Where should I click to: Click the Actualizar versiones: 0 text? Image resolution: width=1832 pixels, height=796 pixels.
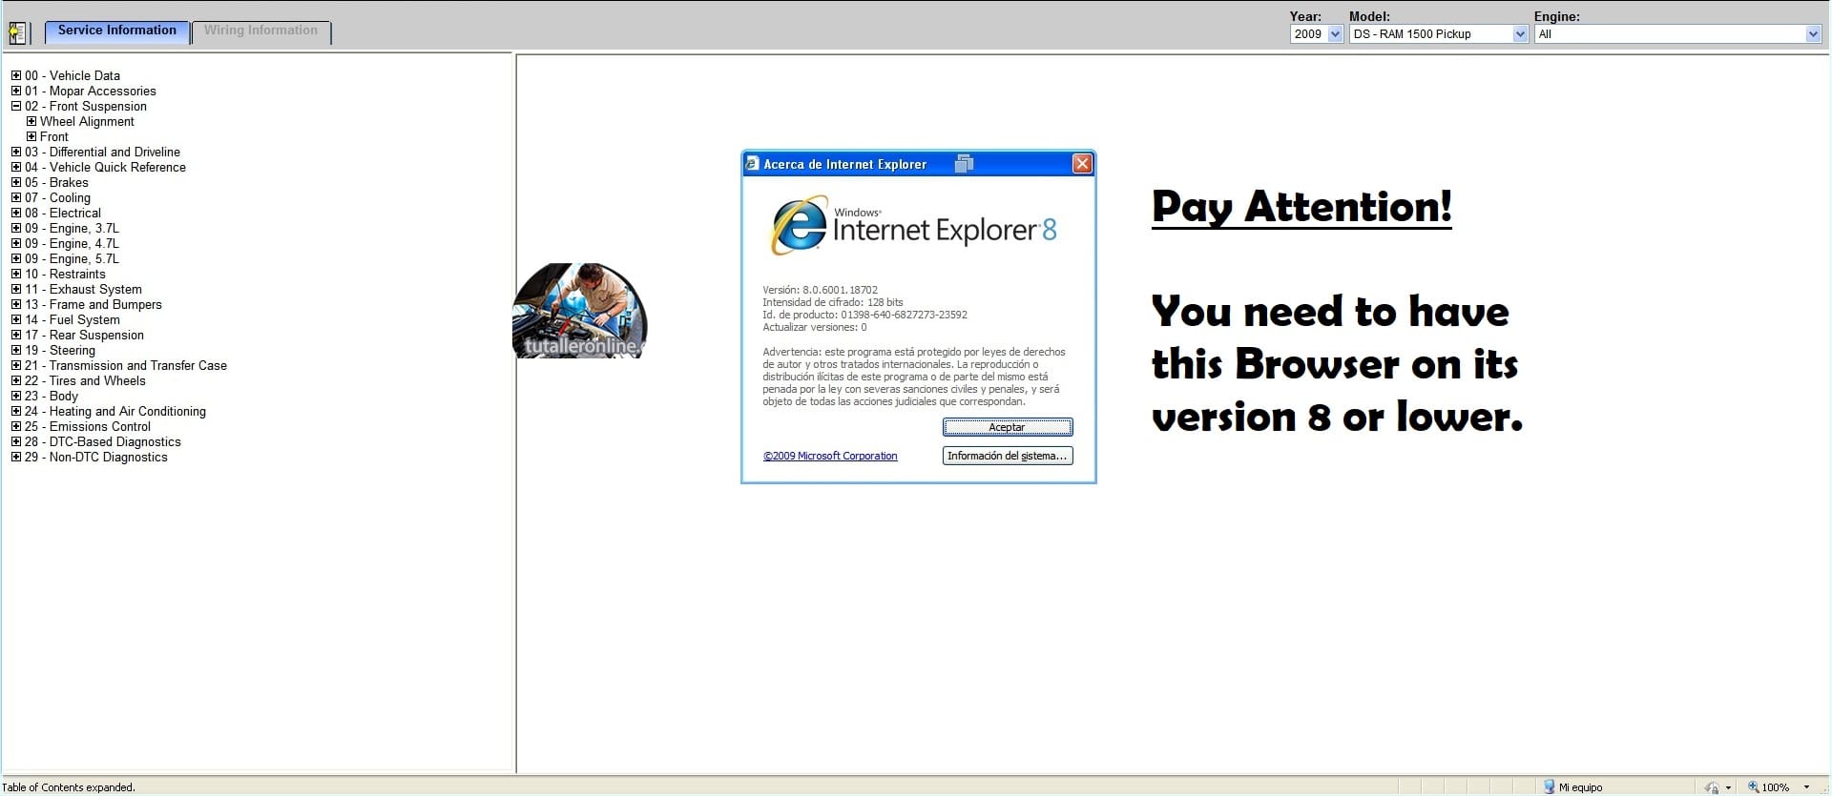(x=815, y=327)
